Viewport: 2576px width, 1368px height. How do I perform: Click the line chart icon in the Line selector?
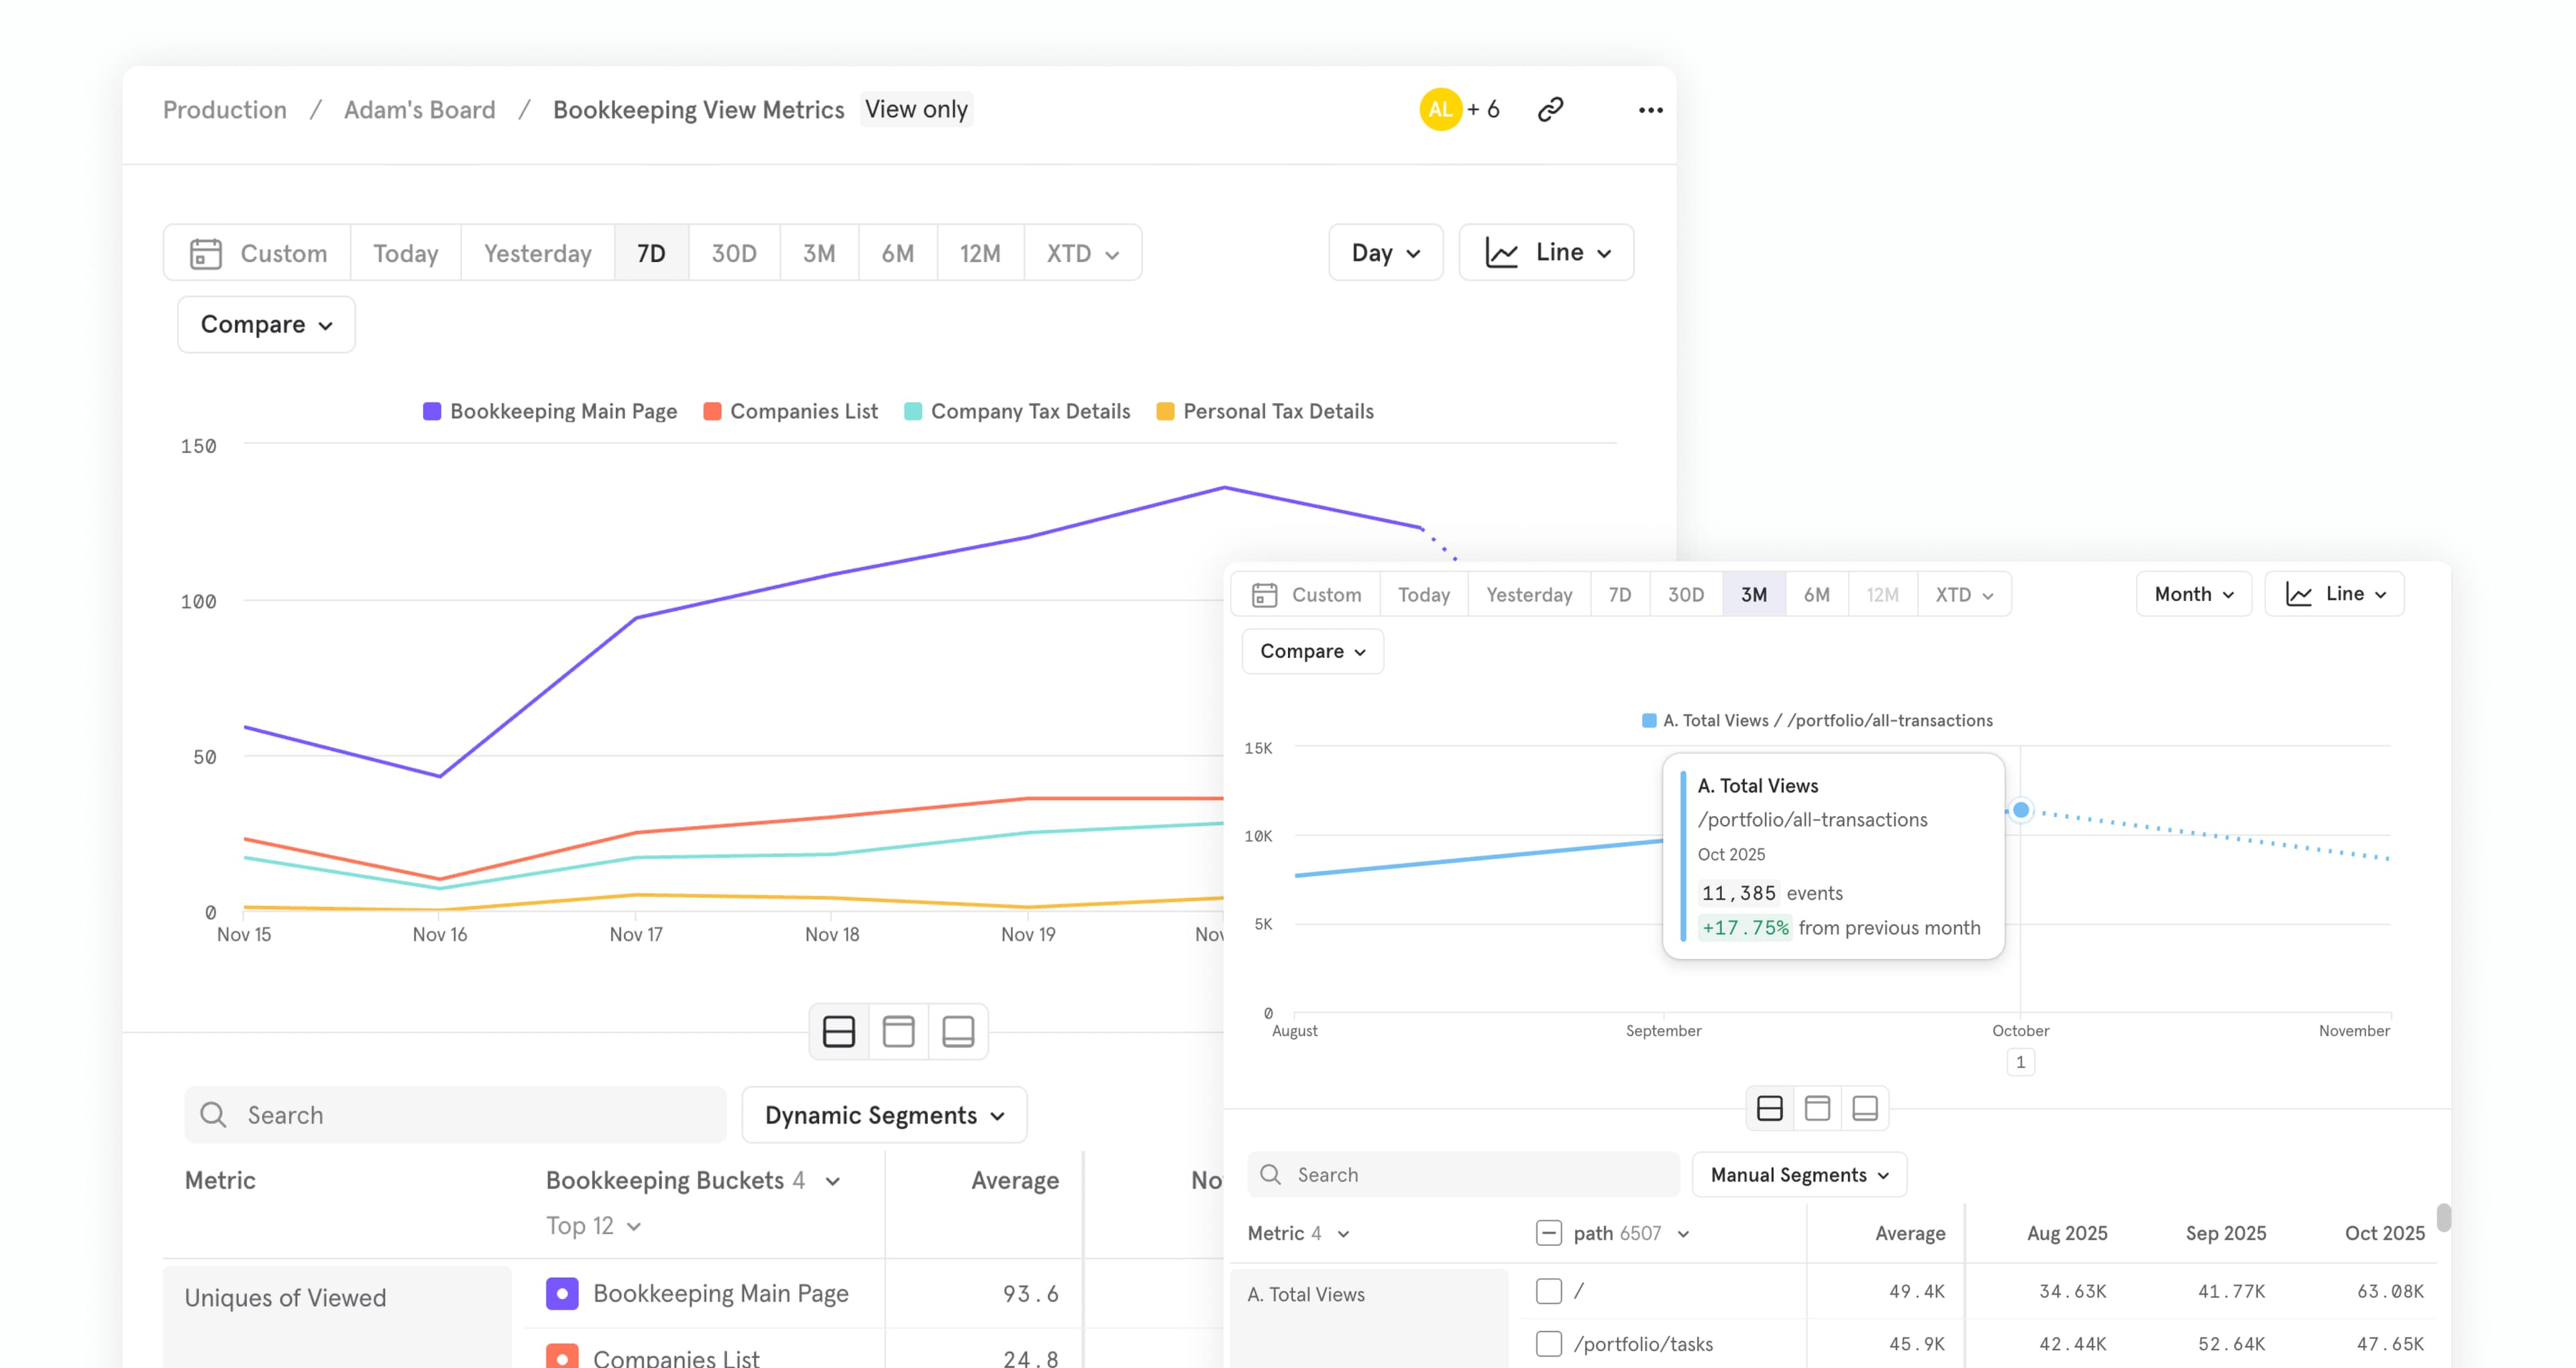(x=1501, y=253)
